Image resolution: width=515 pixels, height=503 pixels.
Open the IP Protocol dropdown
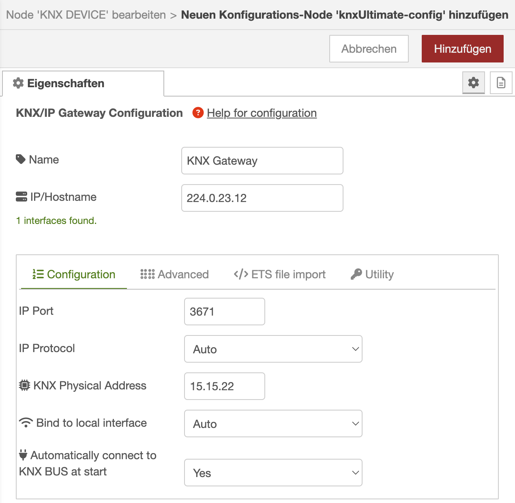(273, 349)
